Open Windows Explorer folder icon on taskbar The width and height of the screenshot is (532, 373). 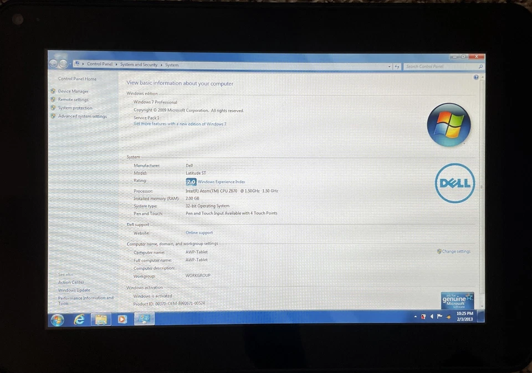(x=101, y=319)
